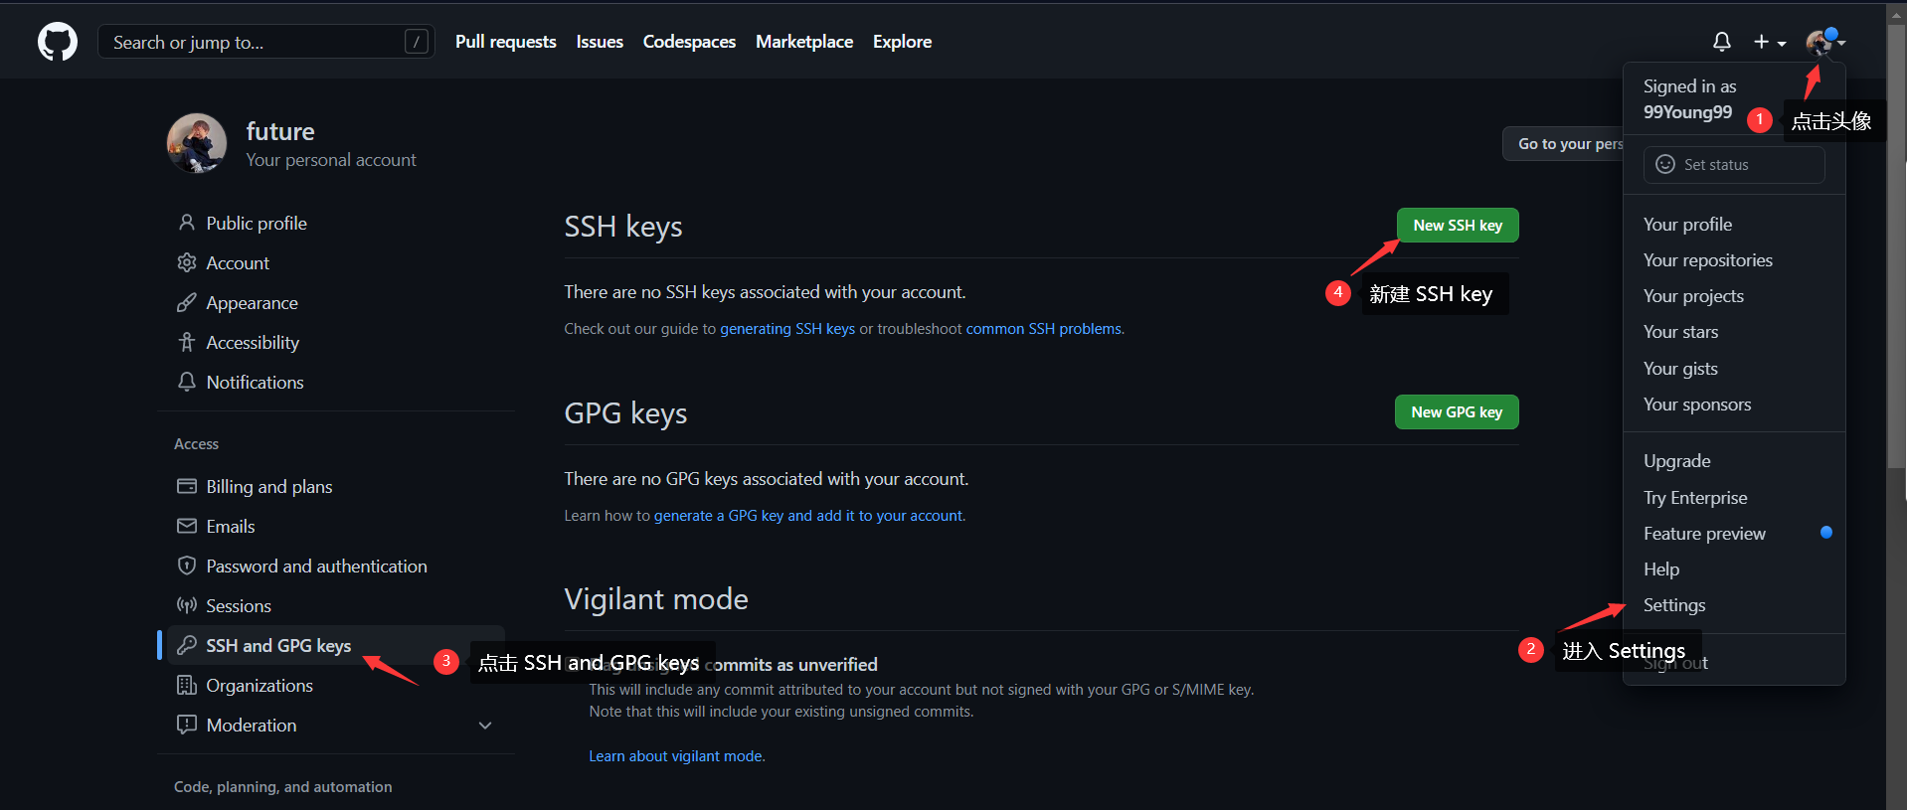Click Sessions broadcast icon
The image size is (1907, 810).
pyautogui.click(x=186, y=605)
